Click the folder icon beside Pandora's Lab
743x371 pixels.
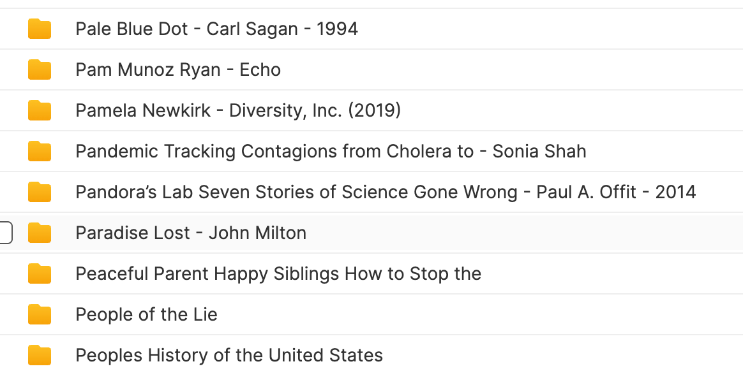point(40,192)
